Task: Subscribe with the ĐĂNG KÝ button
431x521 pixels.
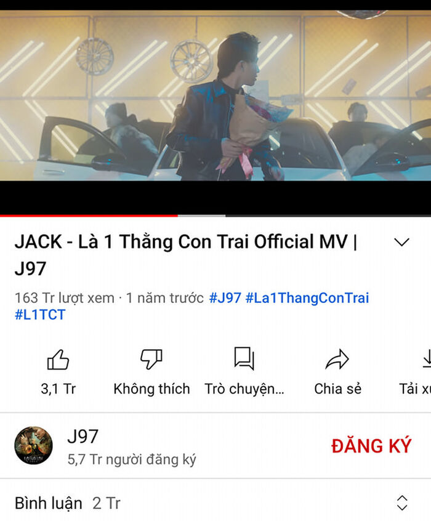Action: (x=371, y=445)
